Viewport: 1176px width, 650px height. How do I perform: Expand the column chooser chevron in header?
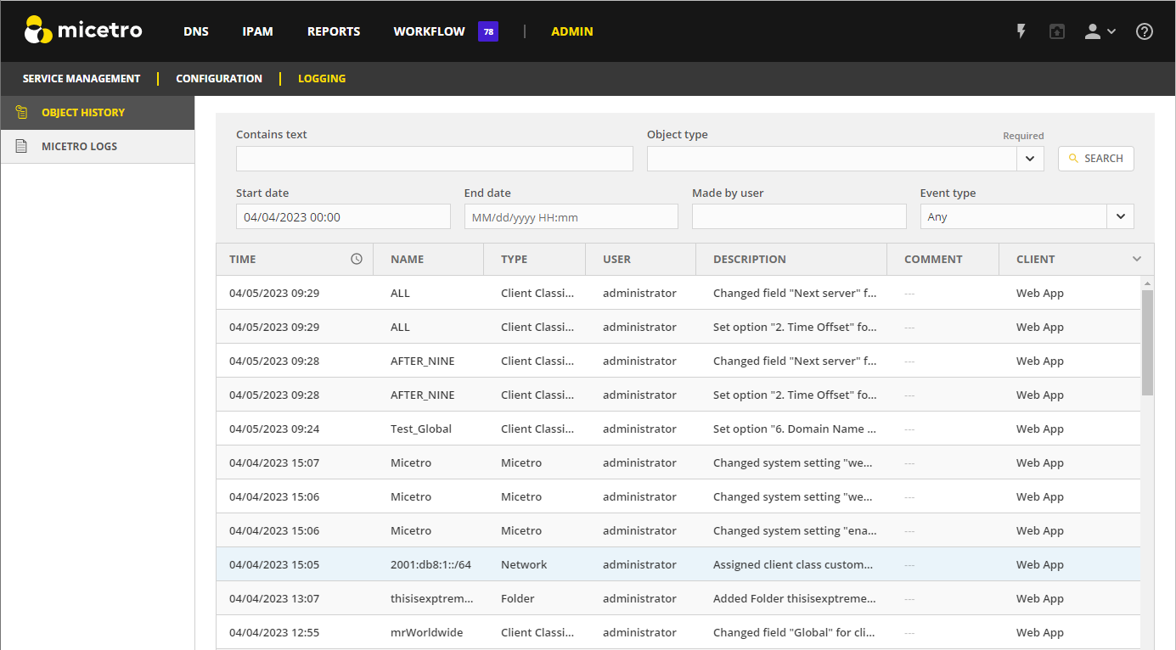(x=1137, y=259)
